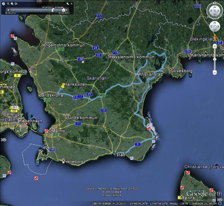The width and height of the screenshot is (224, 206).
Task: Click E65 shield below Malmö
Action: click(x=56, y=135)
